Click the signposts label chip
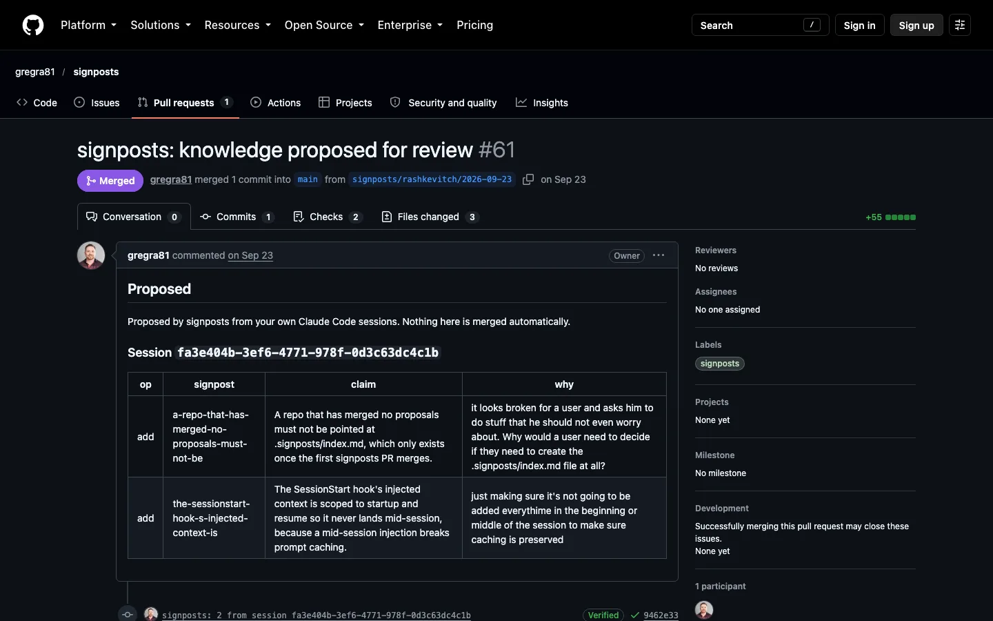 coord(720,364)
